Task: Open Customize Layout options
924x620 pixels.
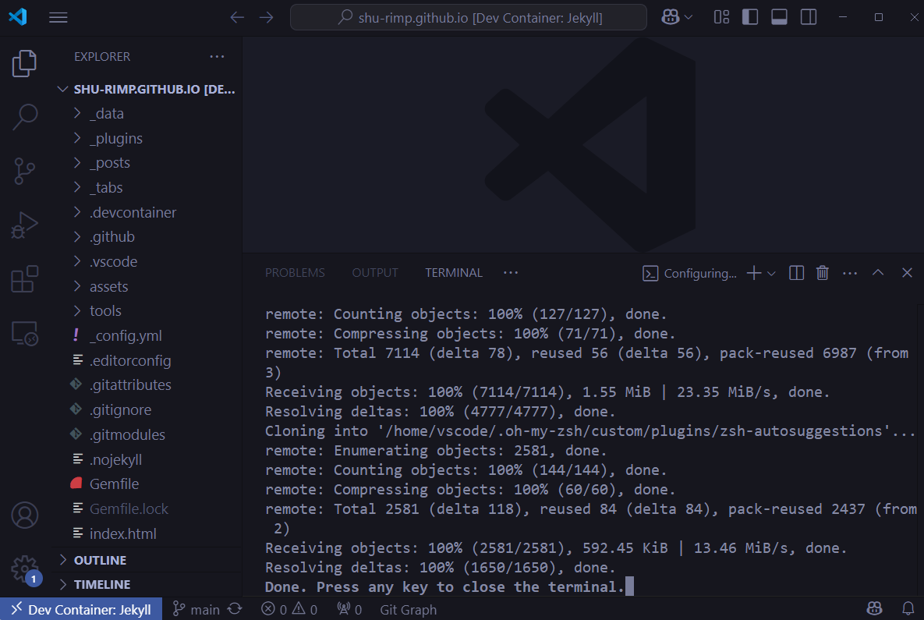Action: [x=721, y=17]
